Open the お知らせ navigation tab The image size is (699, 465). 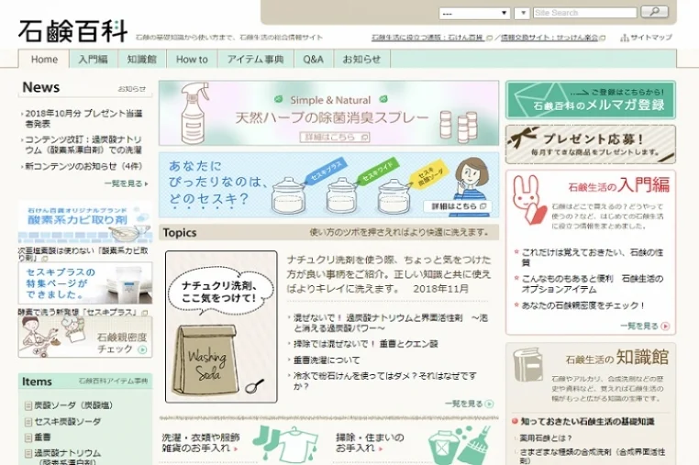pos(361,60)
